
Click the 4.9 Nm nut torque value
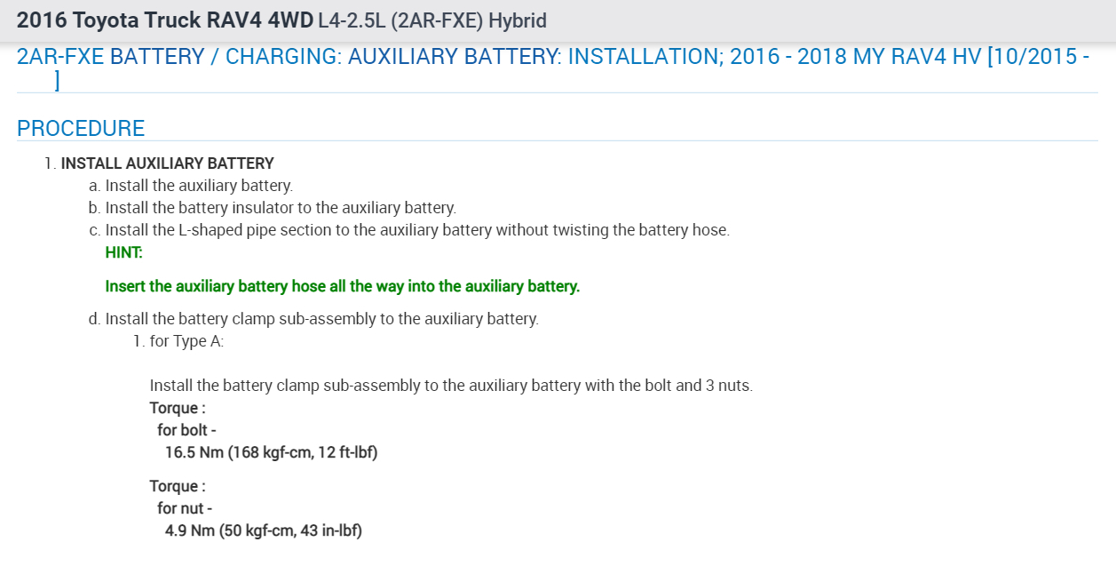[264, 530]
